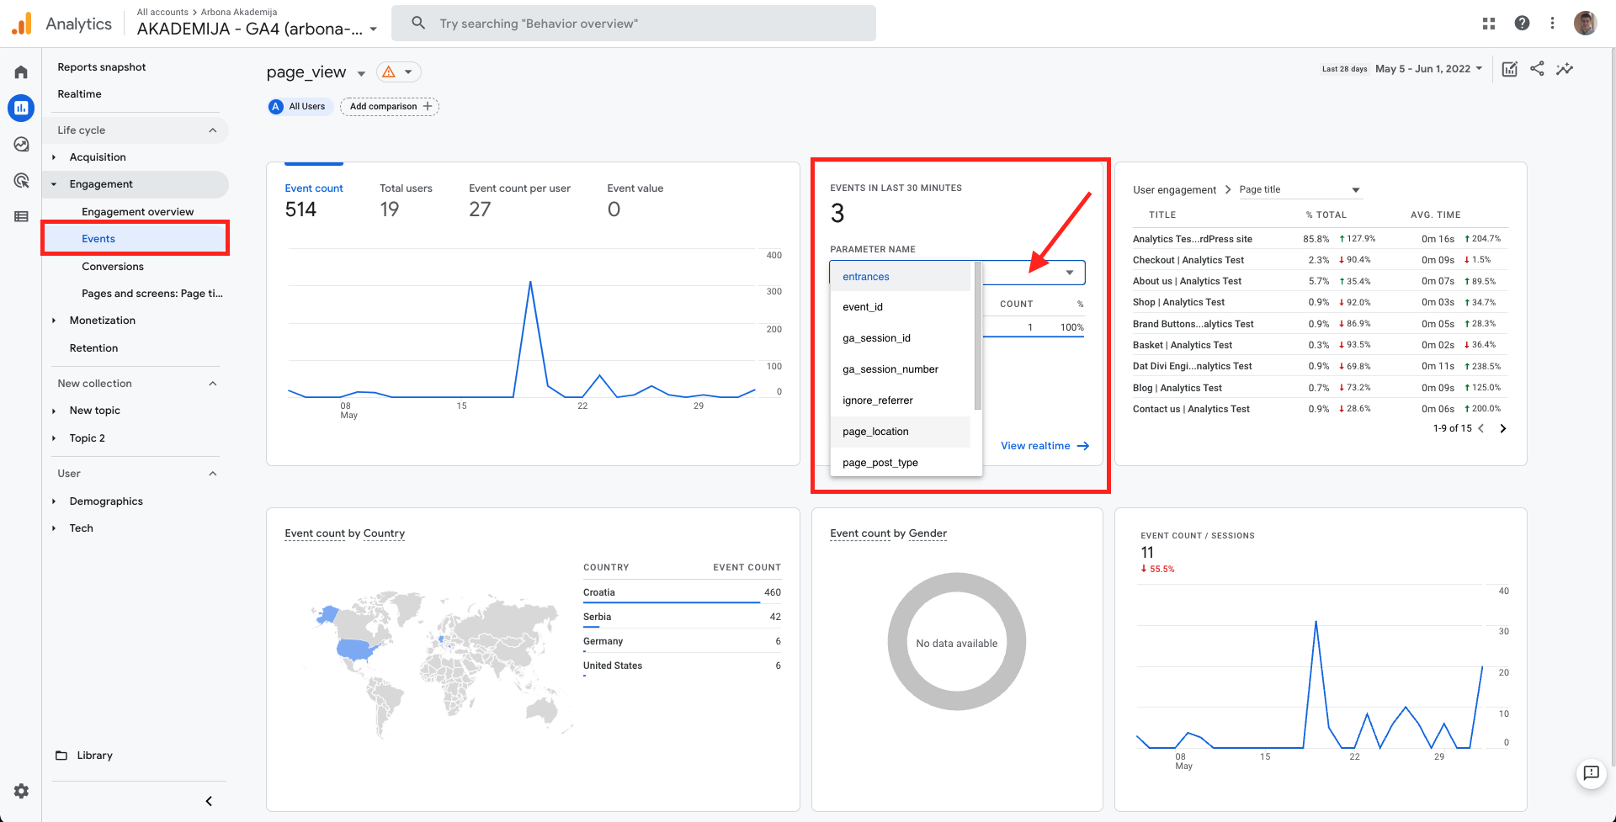Select page_location from the parameter list
The height and width of the screenshot is (822, 1616).
tap(875, 432)
